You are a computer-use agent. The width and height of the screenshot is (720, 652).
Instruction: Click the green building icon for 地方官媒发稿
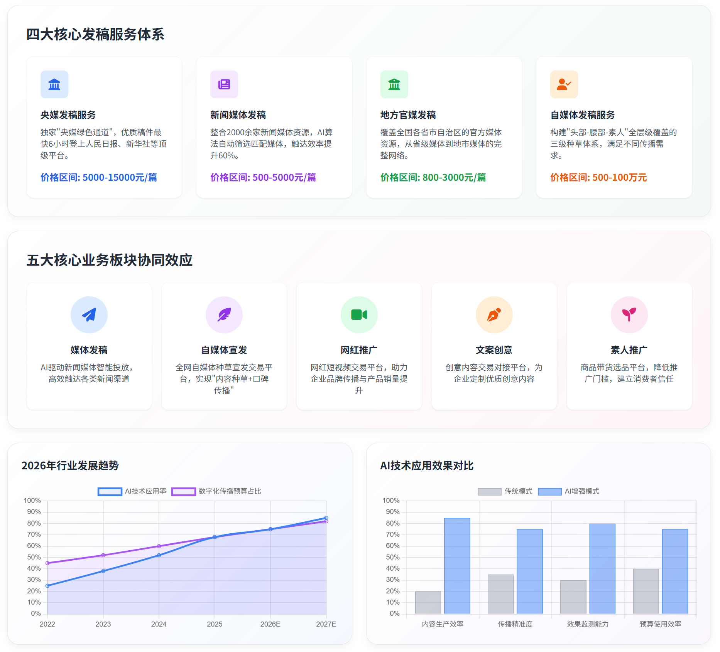point(394,84)
